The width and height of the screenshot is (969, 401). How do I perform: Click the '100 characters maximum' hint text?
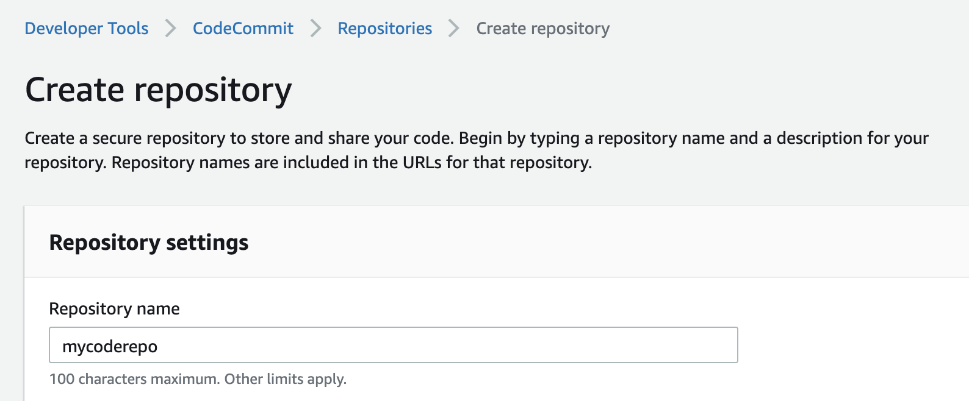pyautogui.click(x=134, y=379)
